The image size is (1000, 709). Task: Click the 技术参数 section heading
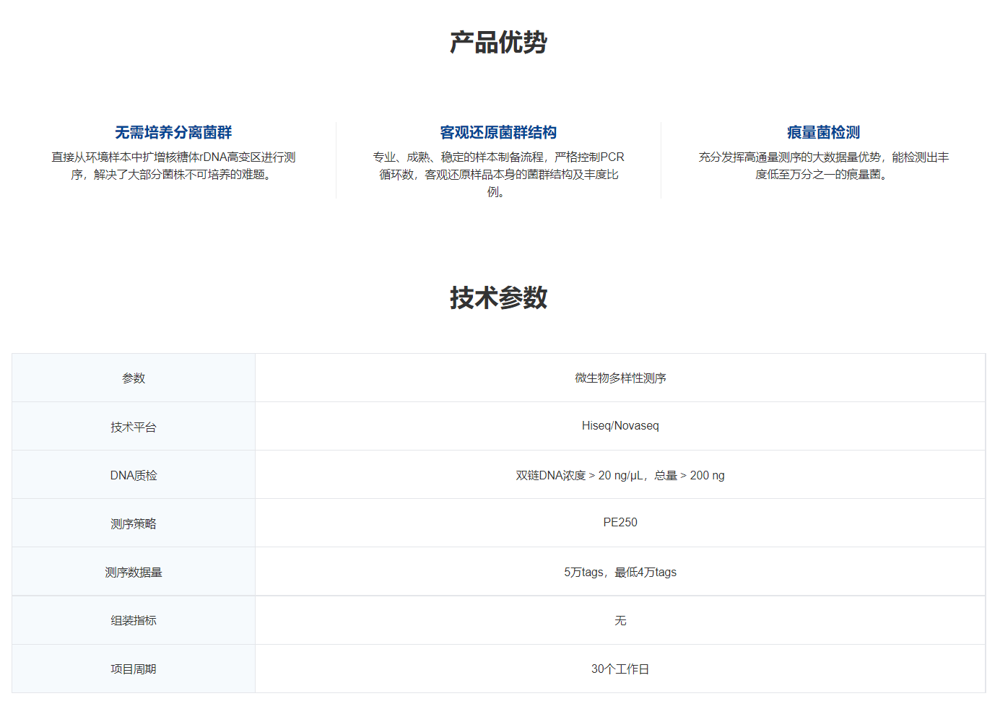coord(498,297)
